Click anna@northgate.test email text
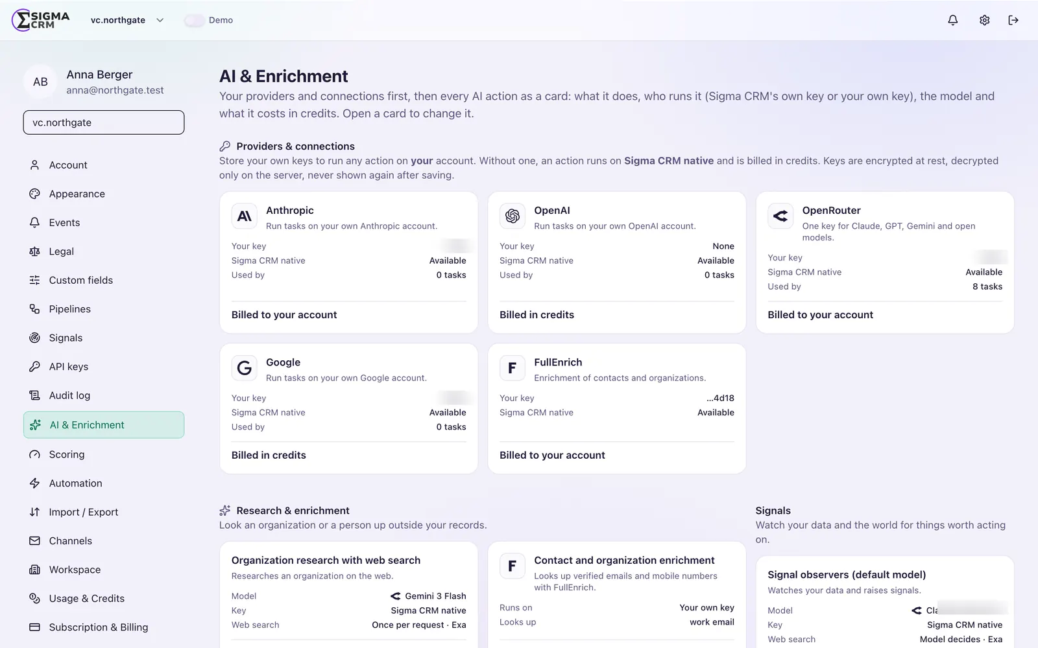 pos(115,90)
